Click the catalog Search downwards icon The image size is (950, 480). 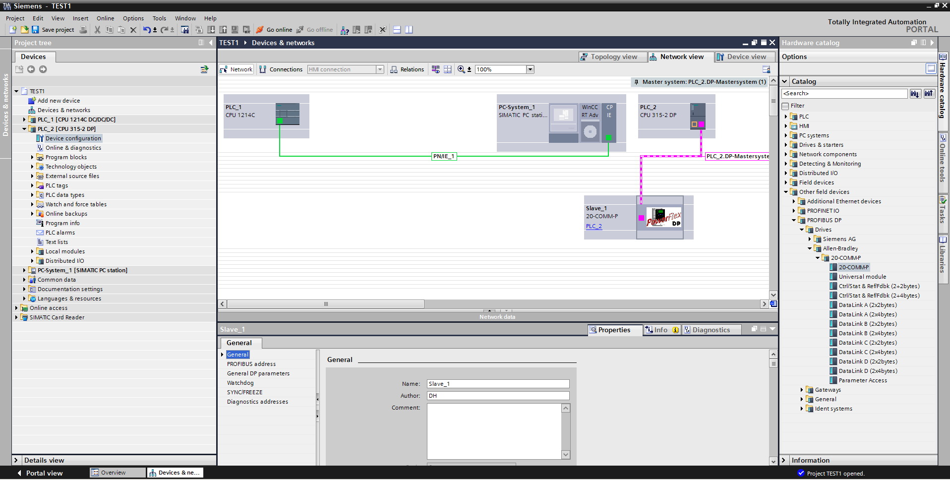(915, 93)
